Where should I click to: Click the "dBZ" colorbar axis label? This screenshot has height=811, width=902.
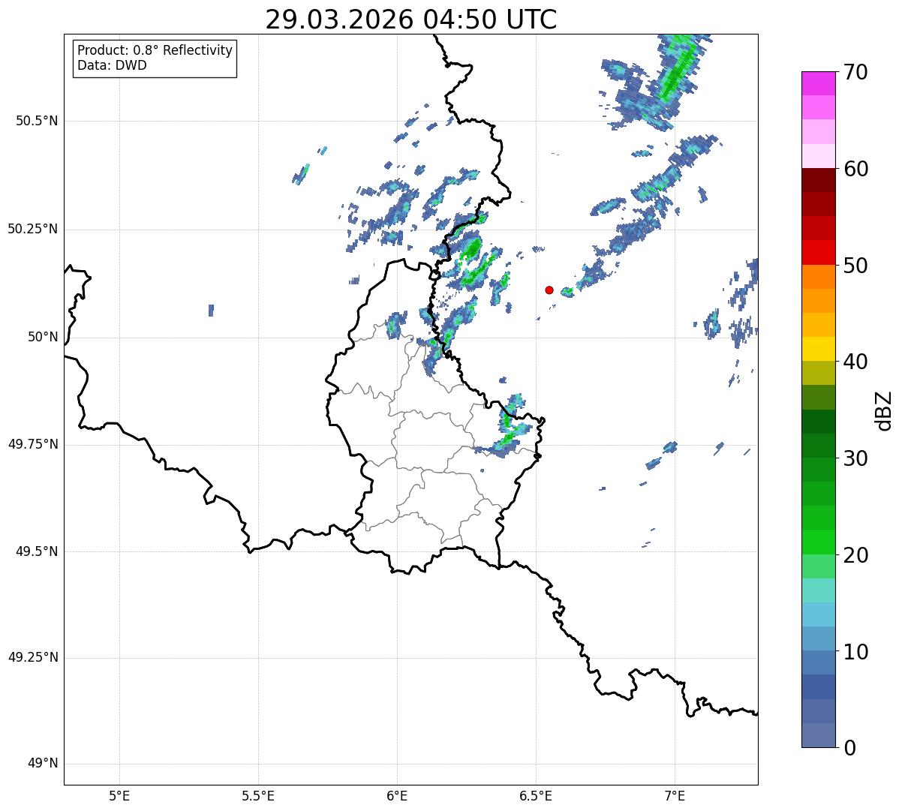884,410
